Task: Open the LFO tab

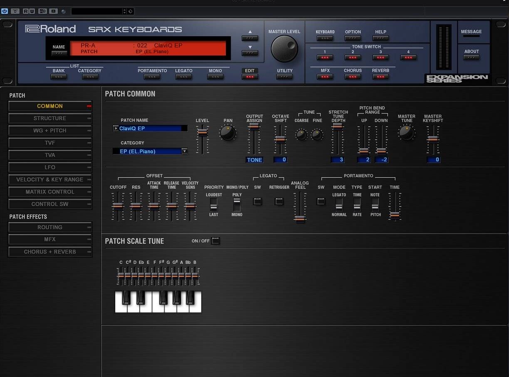Action: [50, 167]
